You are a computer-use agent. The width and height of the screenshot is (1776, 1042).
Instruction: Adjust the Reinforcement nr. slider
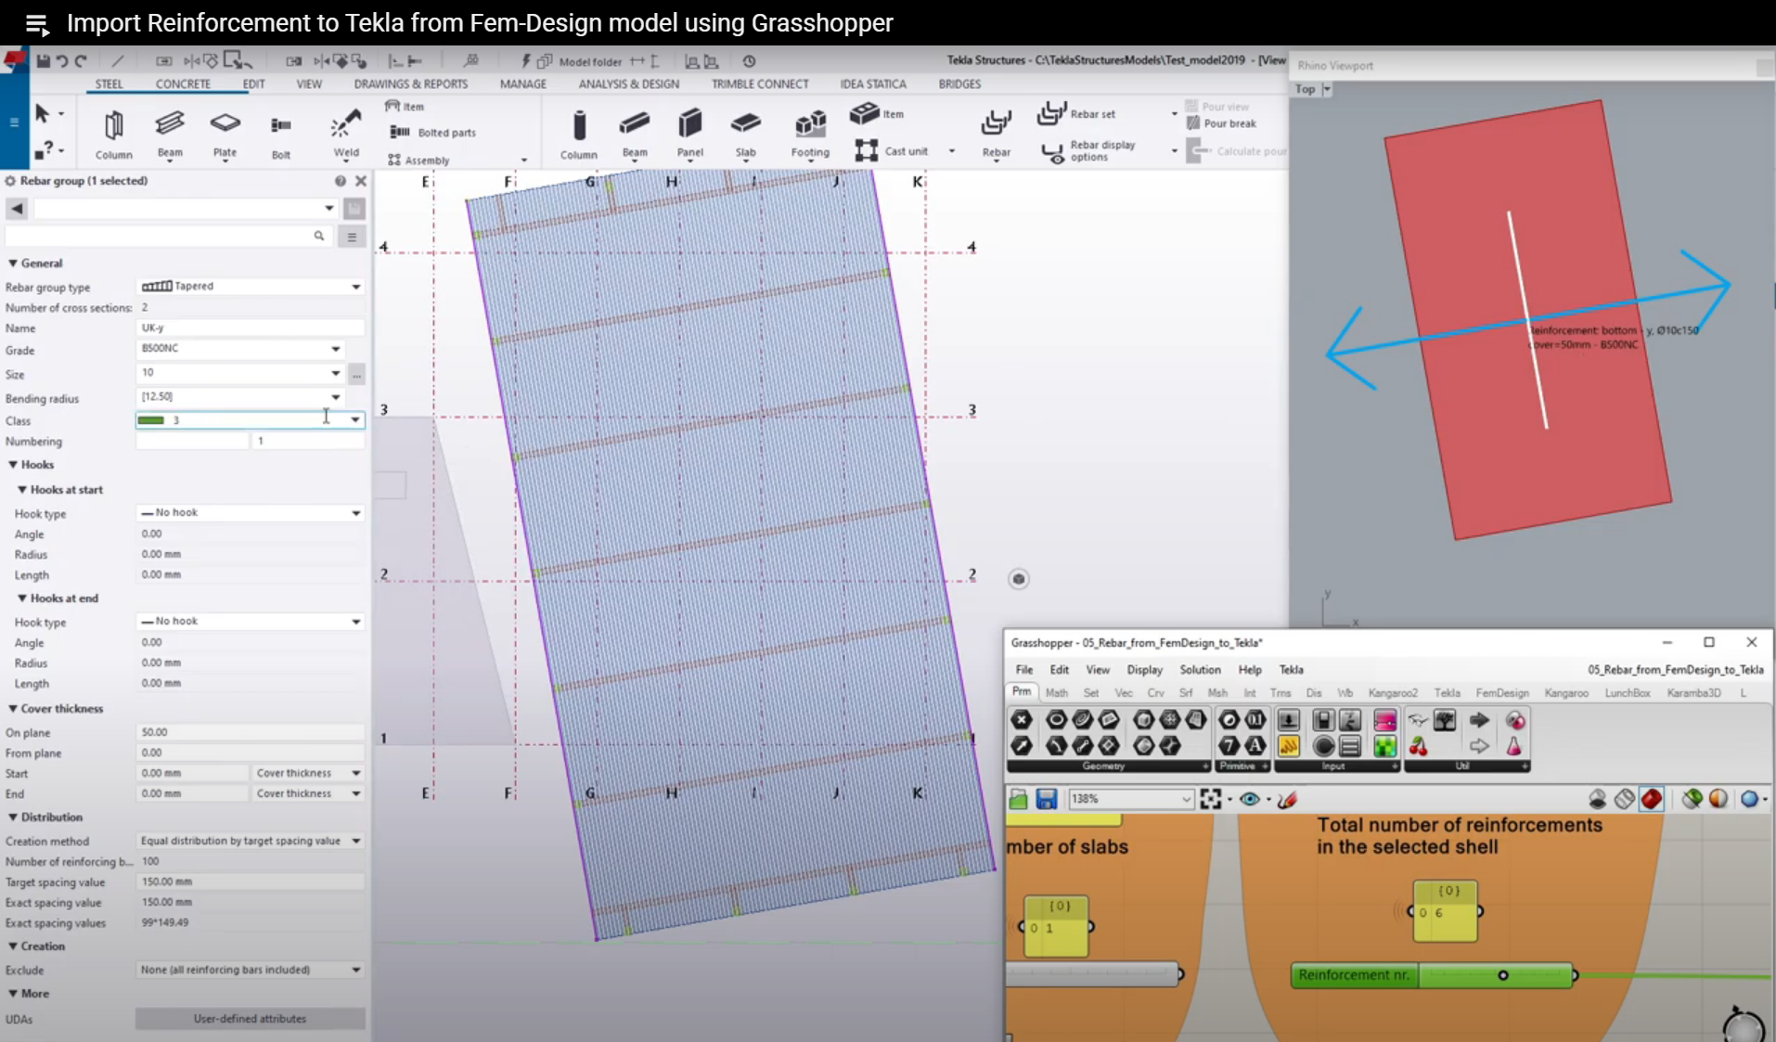[1503, 975]
